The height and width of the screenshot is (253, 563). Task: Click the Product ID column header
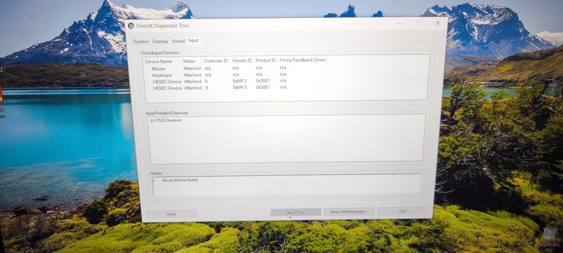coord(266,60)
